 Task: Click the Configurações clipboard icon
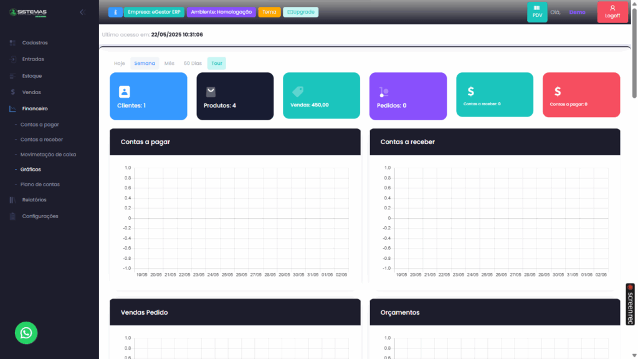coord(12,216)
